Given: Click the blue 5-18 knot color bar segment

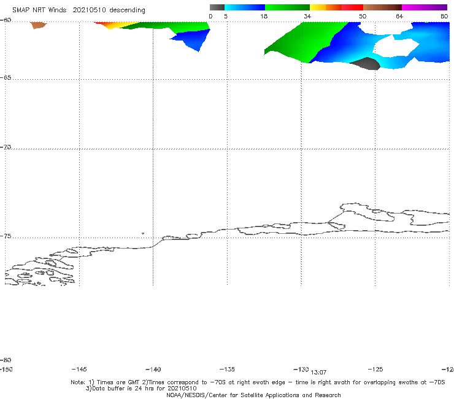Looking at the screenshot, I should (x=245, y=7).
